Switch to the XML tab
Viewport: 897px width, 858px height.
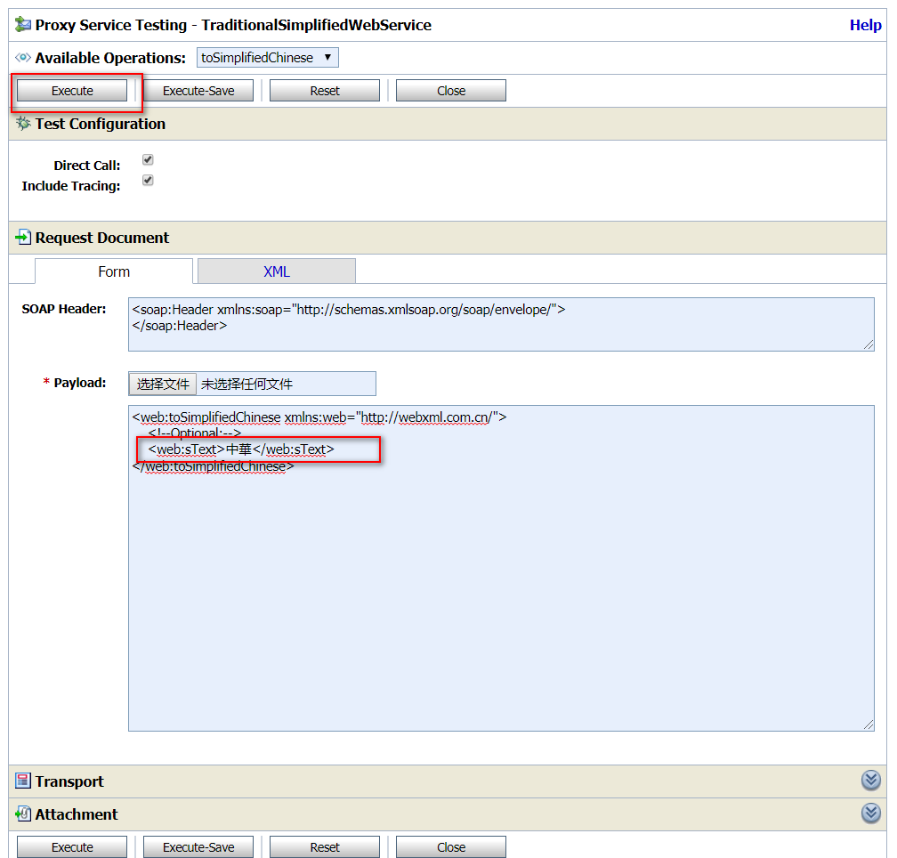(276, 271)
